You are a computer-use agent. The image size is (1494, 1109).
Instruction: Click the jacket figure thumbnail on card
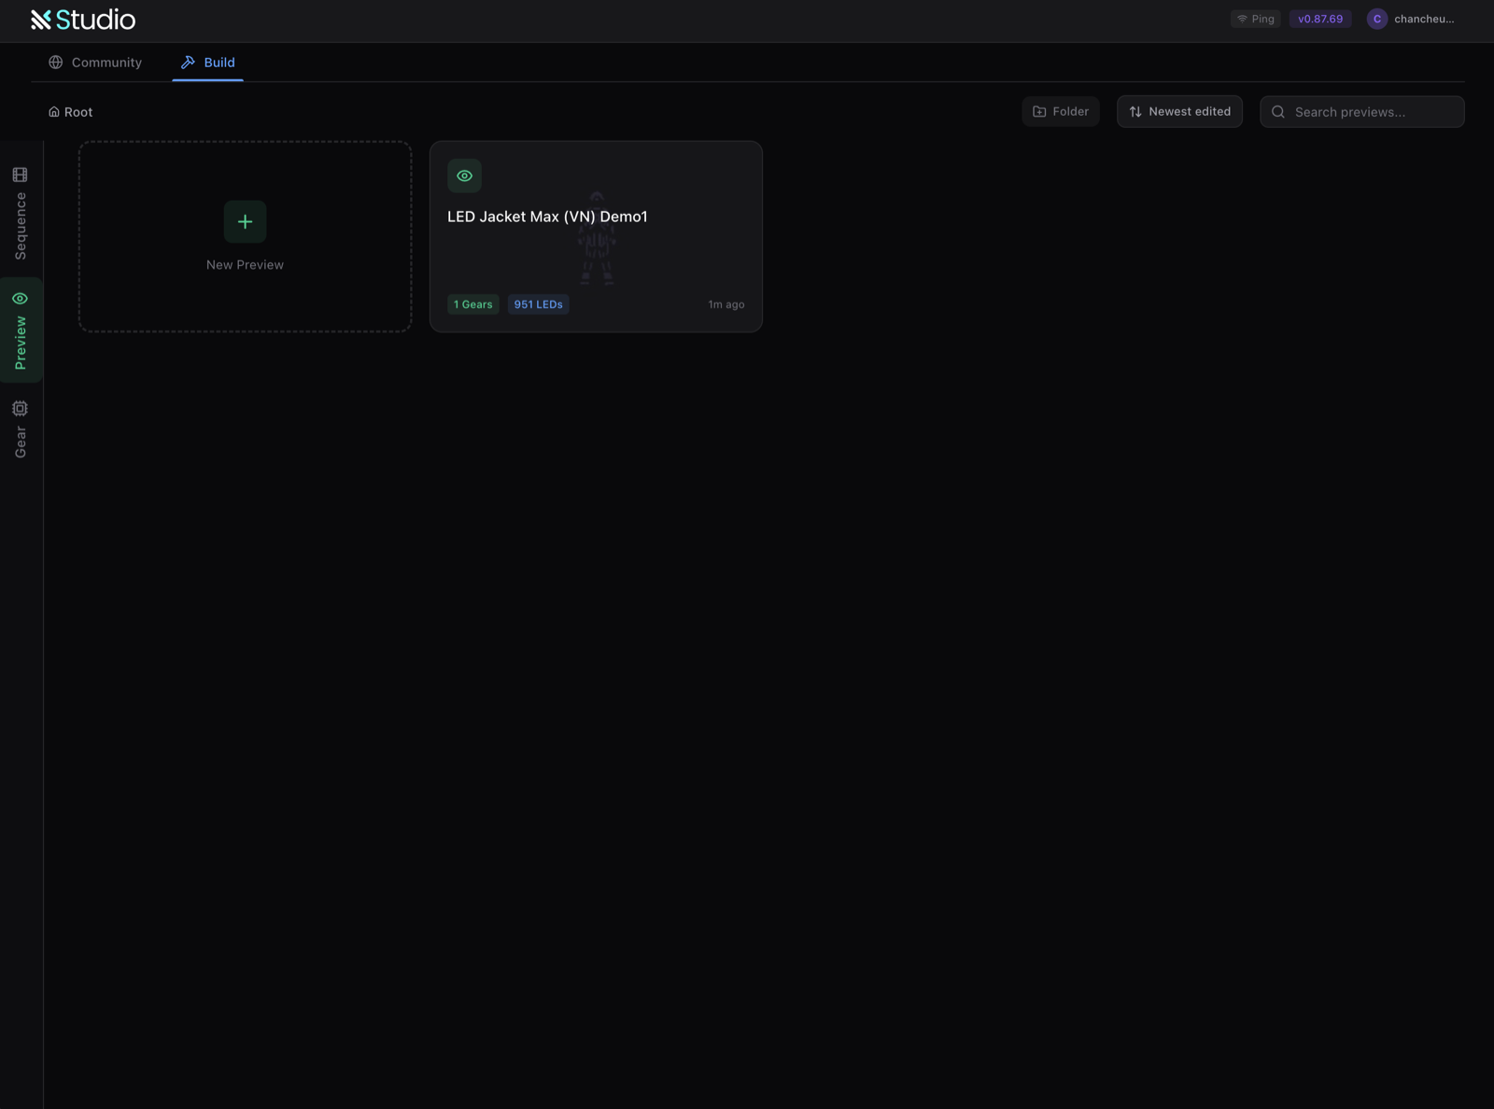pyautogui.click(x=597, y=238)
